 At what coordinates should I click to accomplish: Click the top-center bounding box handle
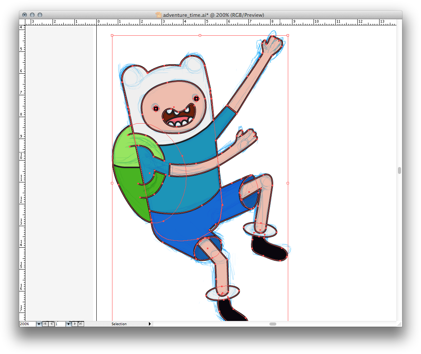click(x=199, y=35)
